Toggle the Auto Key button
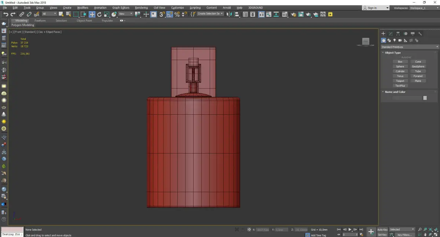Image resolution: width=440 pixels, height=237 pixels. [x=382, y=230]
